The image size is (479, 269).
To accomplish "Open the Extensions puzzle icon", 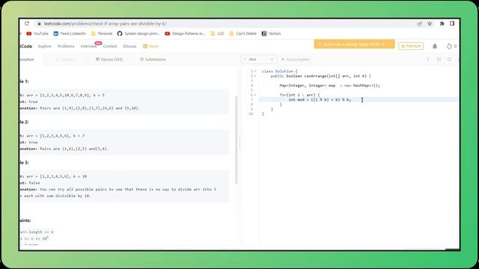I will pos(442,23).
